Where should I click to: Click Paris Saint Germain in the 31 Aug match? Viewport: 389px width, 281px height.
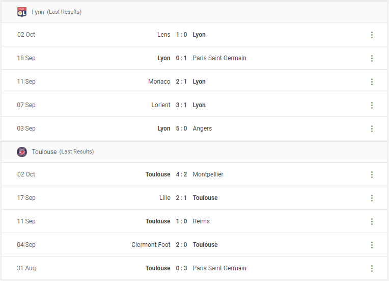point(219,268)
